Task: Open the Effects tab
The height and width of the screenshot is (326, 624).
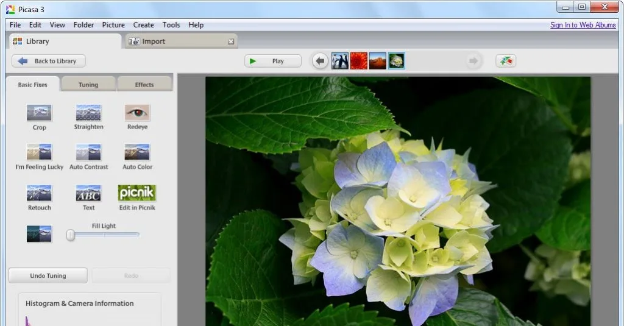Action: click(144, 85)
